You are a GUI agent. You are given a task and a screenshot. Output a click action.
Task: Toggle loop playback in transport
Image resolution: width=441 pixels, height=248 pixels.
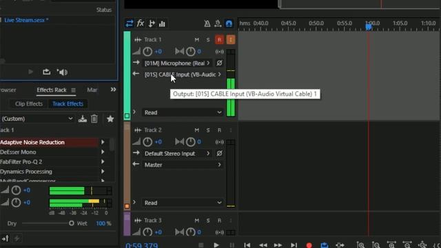point(325,245)
